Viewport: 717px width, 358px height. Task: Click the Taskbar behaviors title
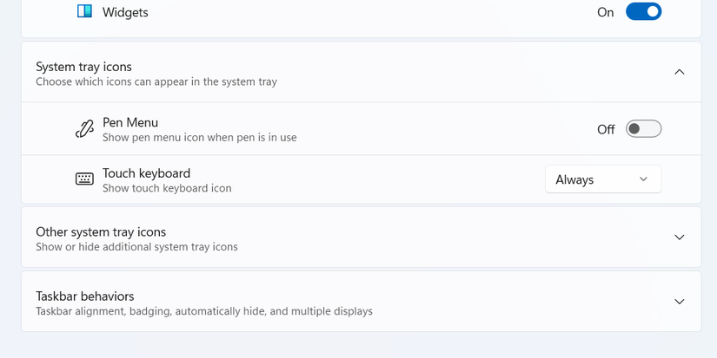point(84,296)
